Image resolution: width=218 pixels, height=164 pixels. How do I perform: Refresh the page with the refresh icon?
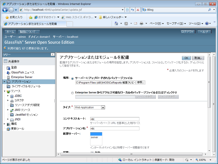click(x=132, y=10)
